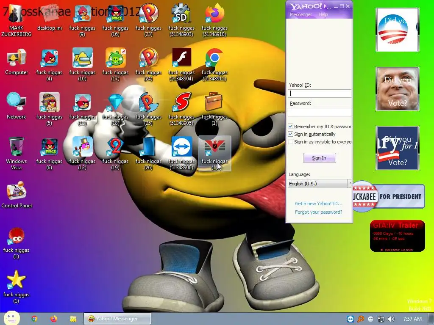This screenshot has height=325, width=434.
Task: Uncheck Sign in automatically
Action: tap(290, 134)
